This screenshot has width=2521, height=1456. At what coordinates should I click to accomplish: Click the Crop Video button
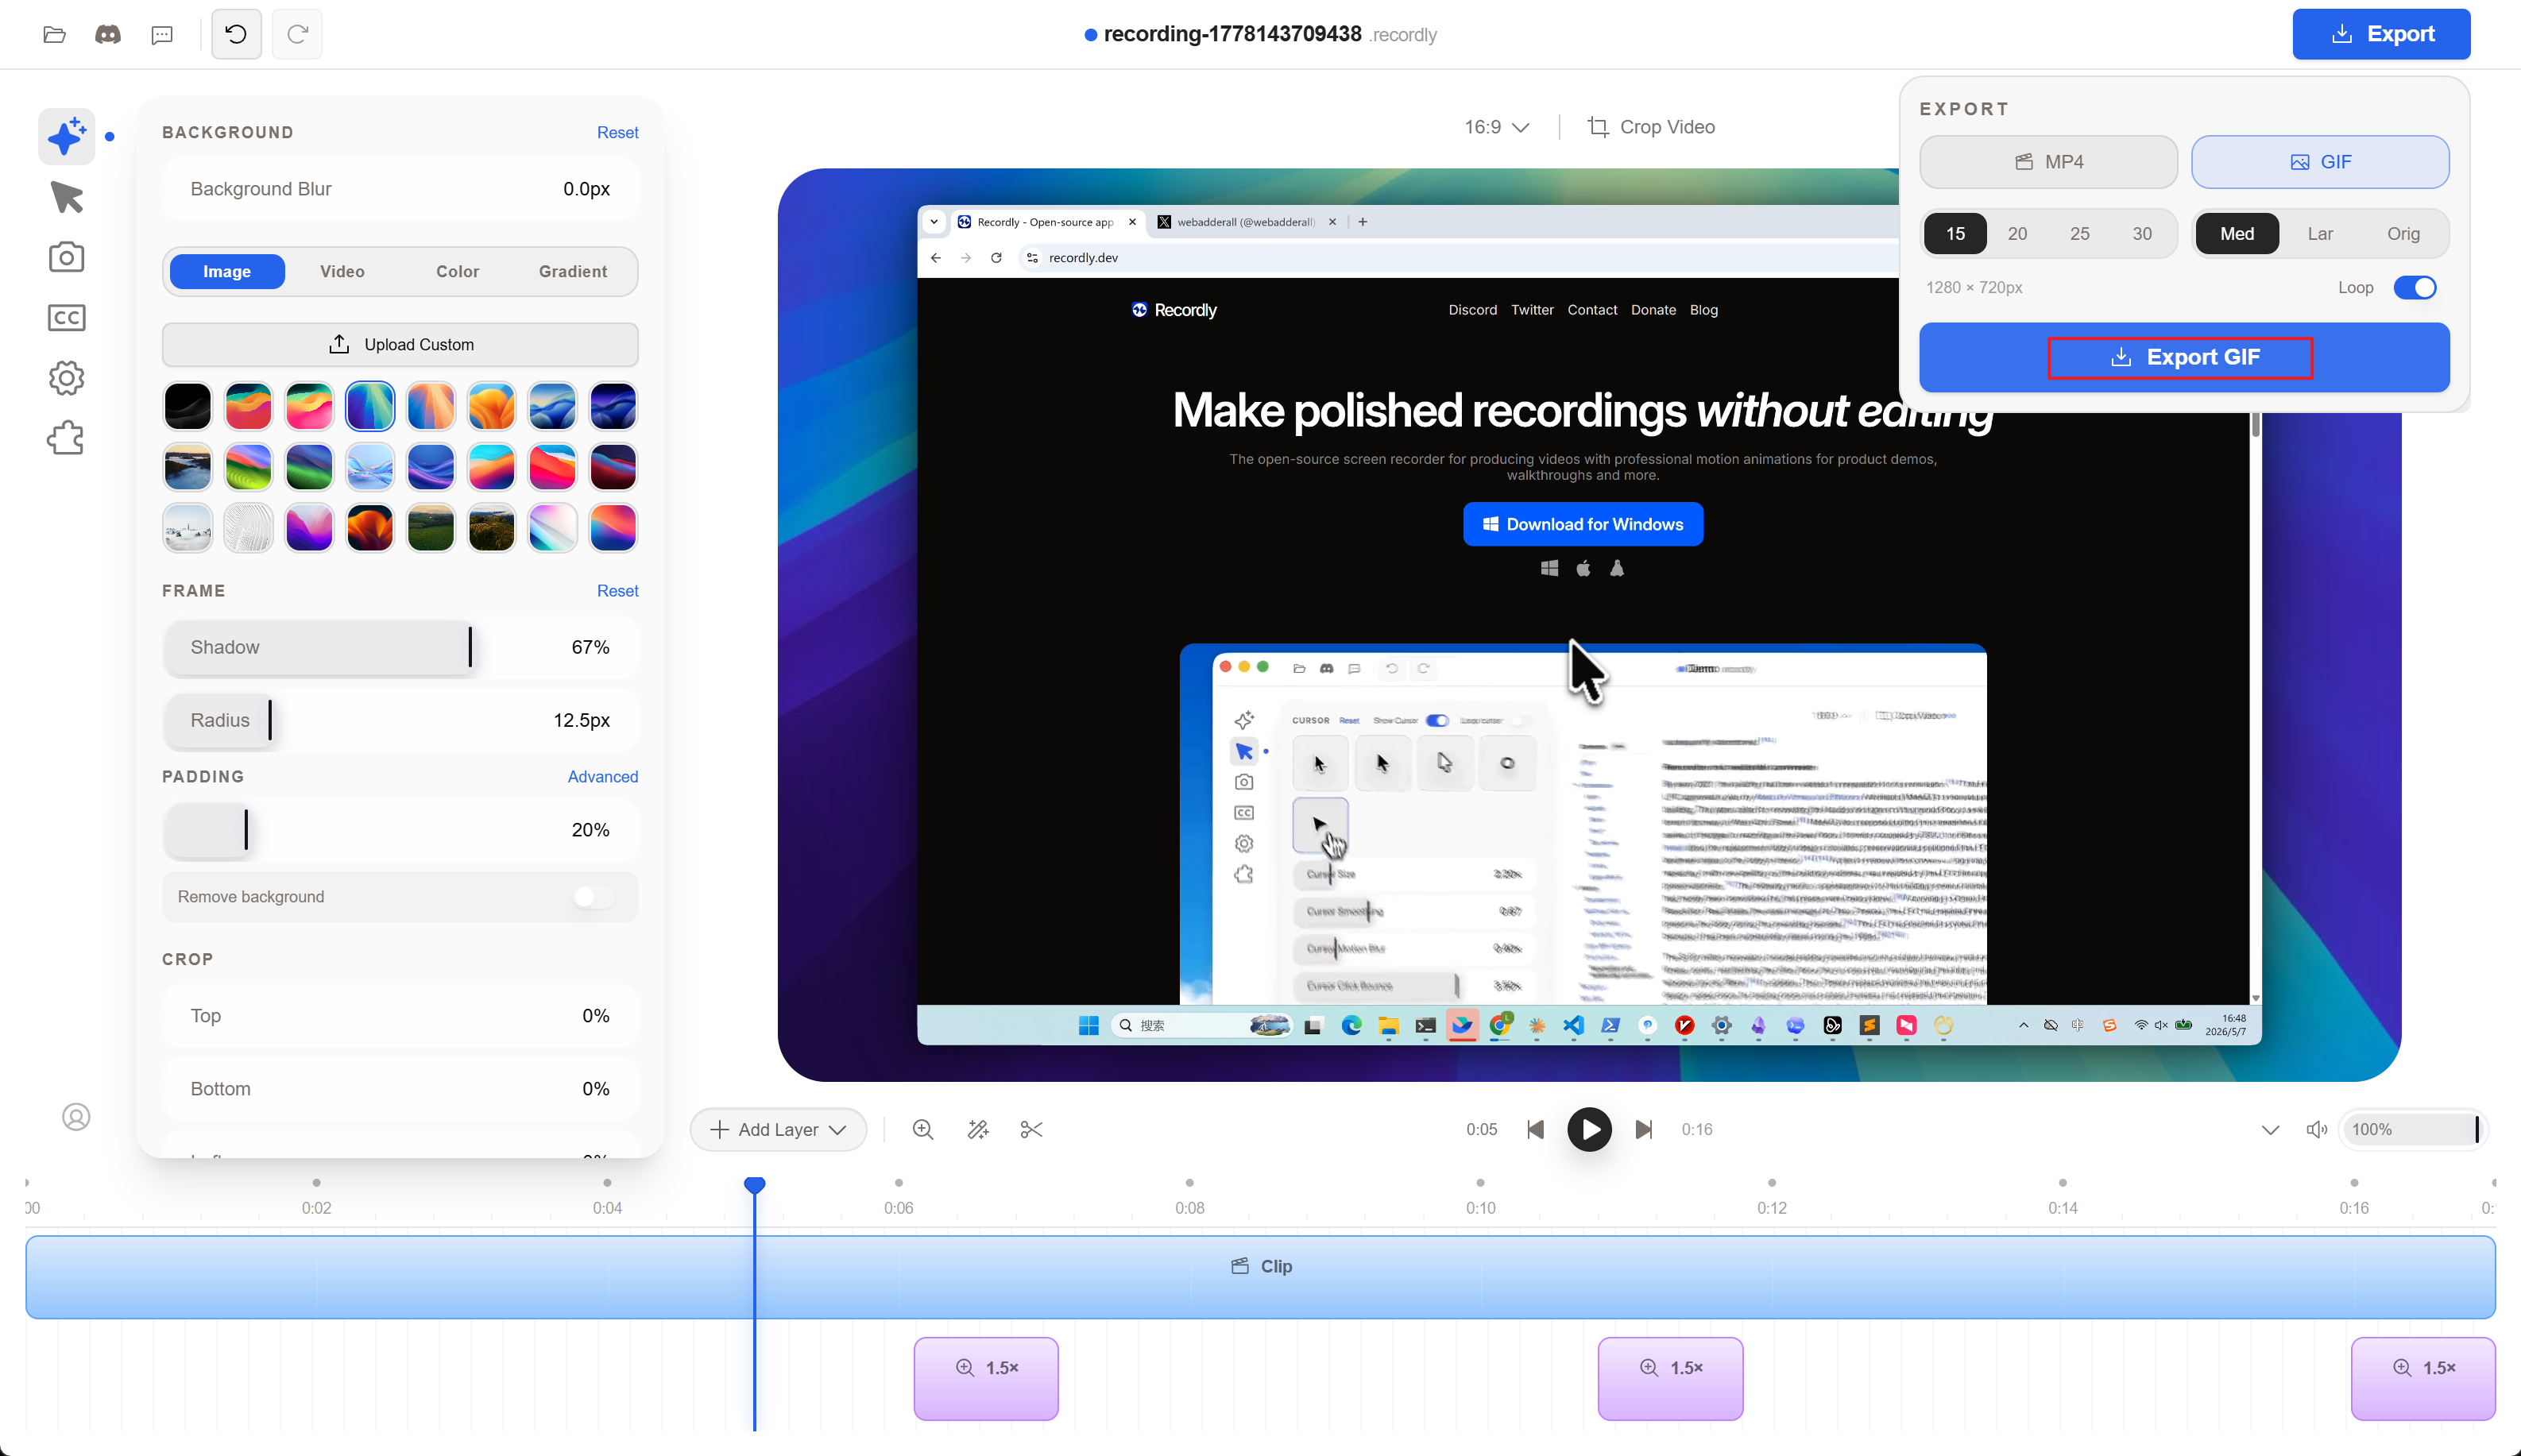pyautogui.click(x=1652, y=127)
